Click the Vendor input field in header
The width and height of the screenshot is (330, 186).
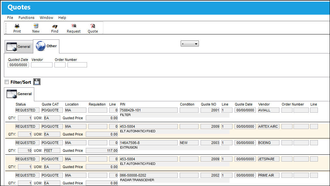click(42, 65)
